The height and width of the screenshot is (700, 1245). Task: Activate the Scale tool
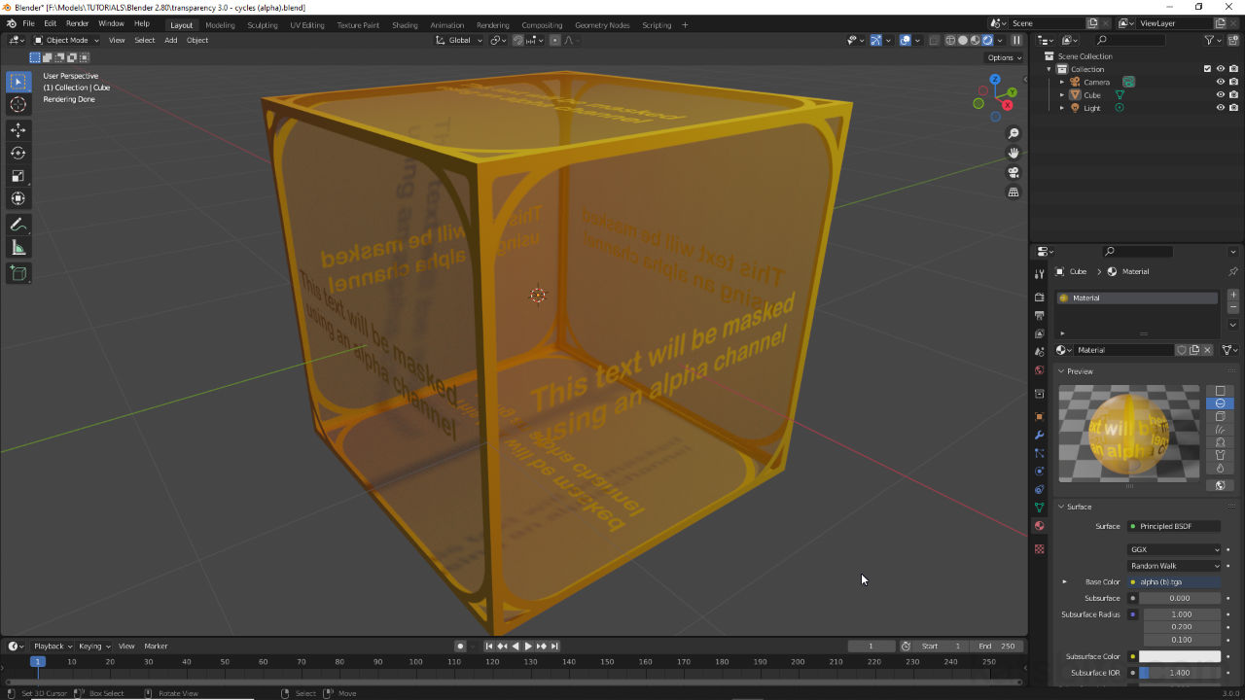18,176
